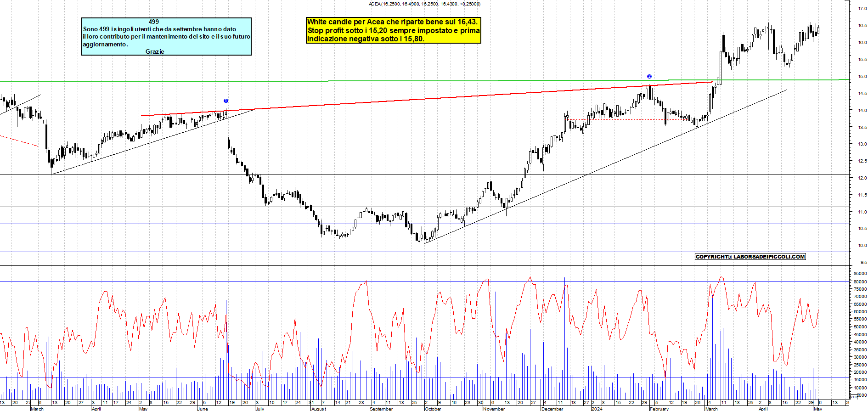The image size is (868, 411).
Task: Click the 40000 volume axis label
Action: [x=861, y=342]
